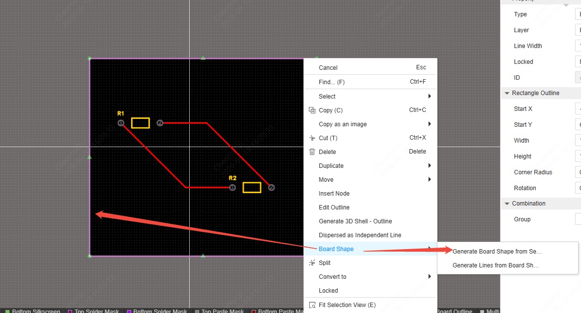The height and width of the screenshot is (313, 581).
Task: Select pad 1 of resistor R2
Action: point(232,188)
